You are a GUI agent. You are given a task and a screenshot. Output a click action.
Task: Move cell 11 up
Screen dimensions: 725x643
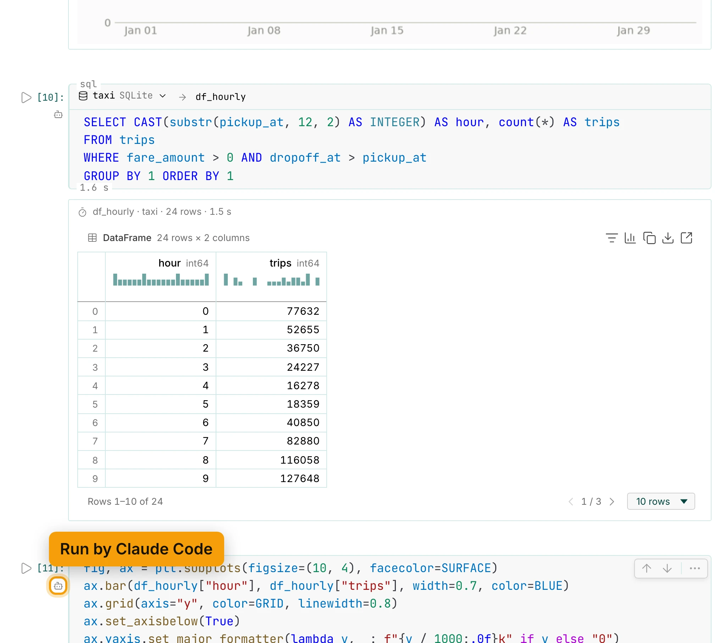pos(647,569)
